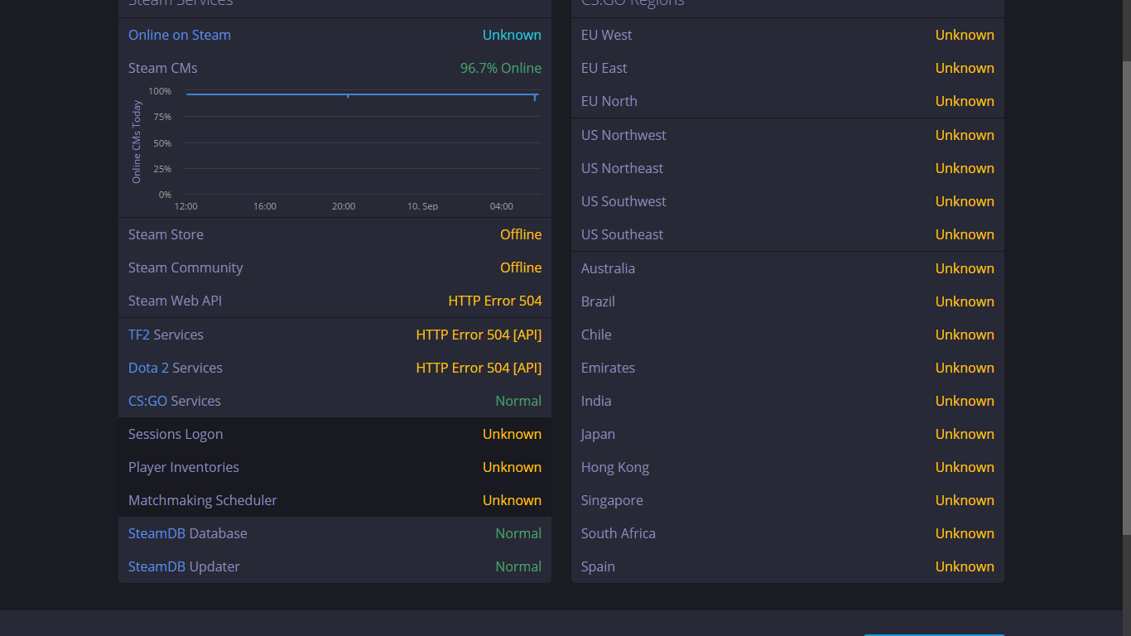Select the Spain region label
Screen dimensions: 1131x636
click(x=598, y=566)
